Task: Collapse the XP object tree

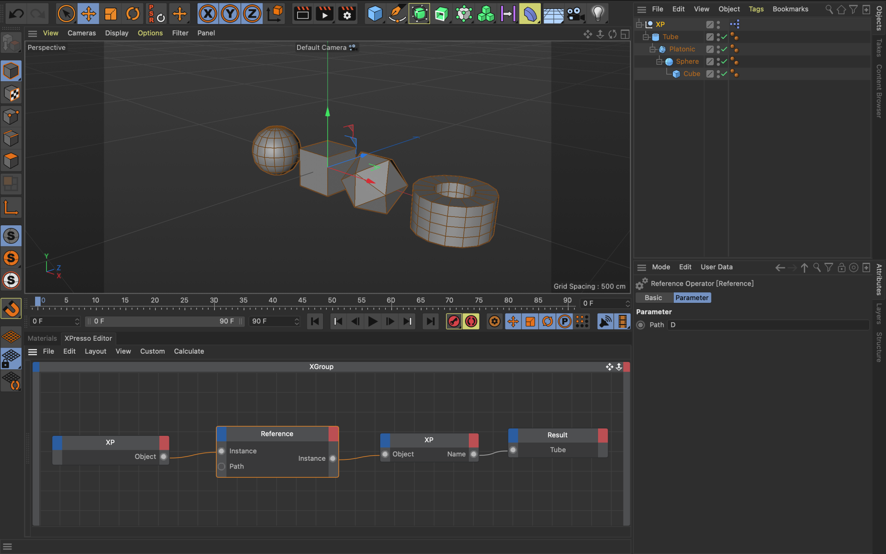Action: 639,24
